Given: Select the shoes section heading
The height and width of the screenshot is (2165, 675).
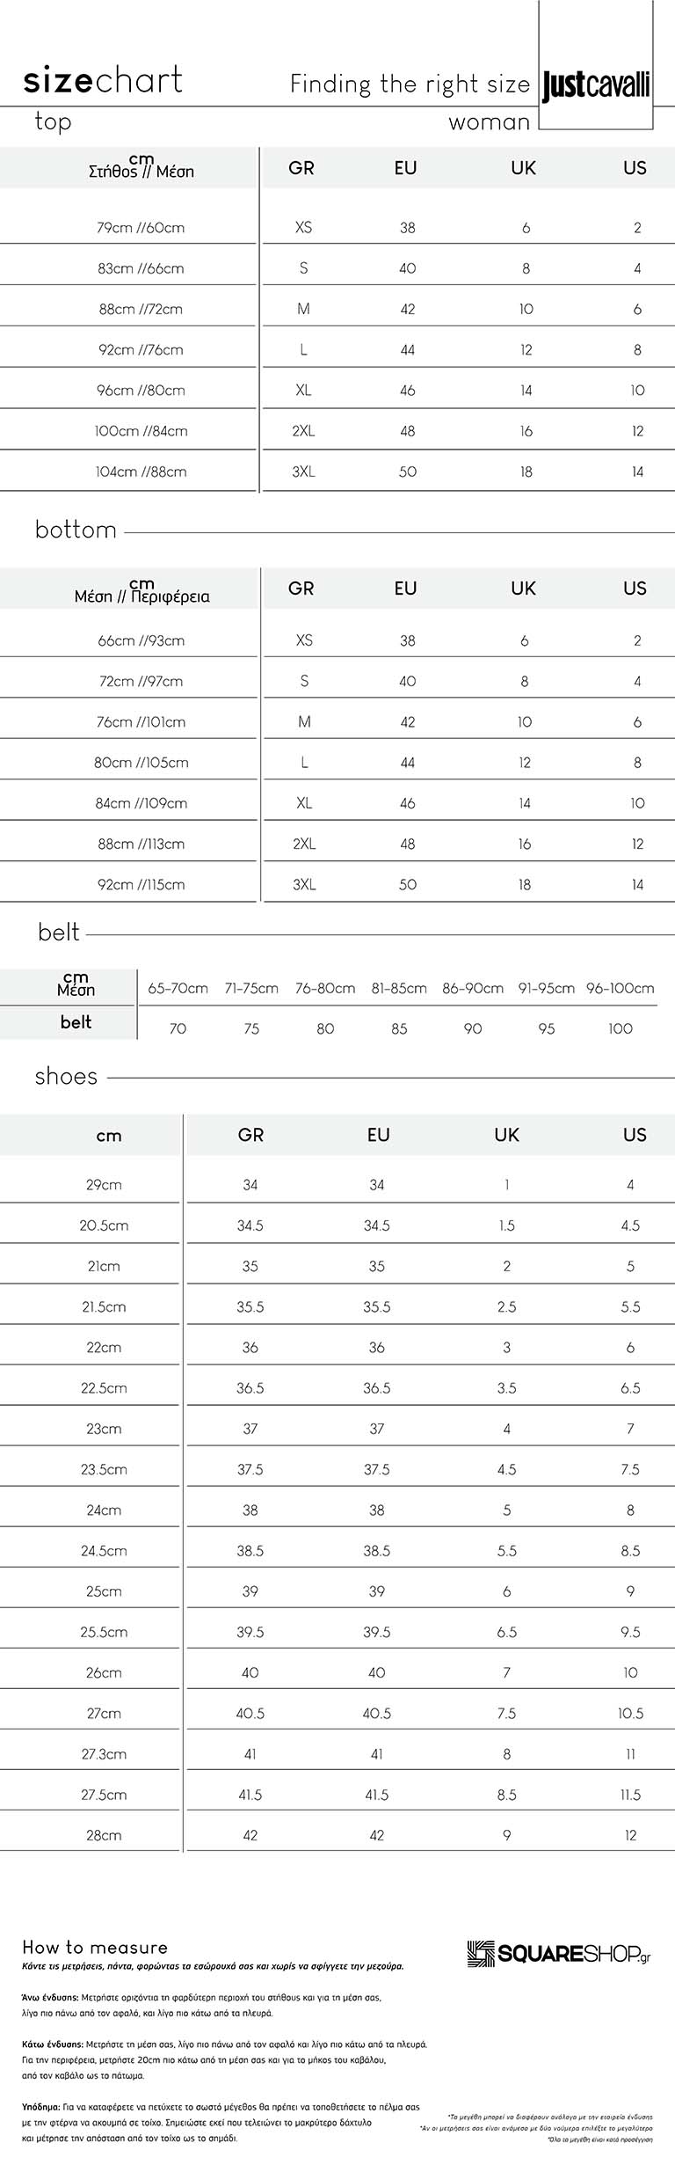Looking at the screenshot, I should [x=66, y=1077].
